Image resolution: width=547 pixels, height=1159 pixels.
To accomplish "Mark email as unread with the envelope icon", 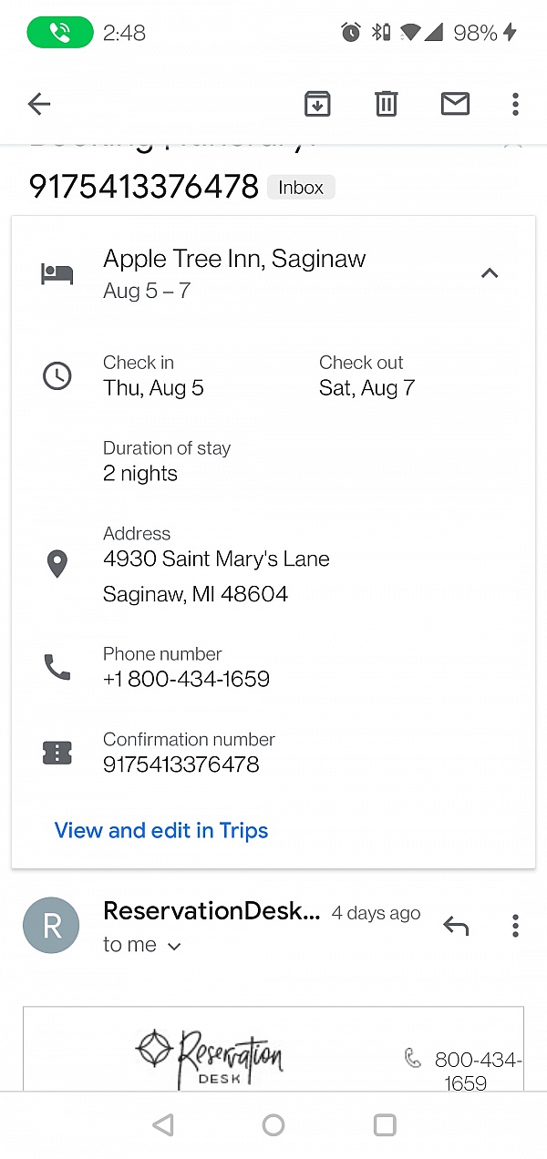I will 455,104.
